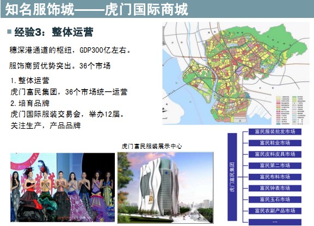Select the 富民鞋业市场 box

[x=275, y=143]
